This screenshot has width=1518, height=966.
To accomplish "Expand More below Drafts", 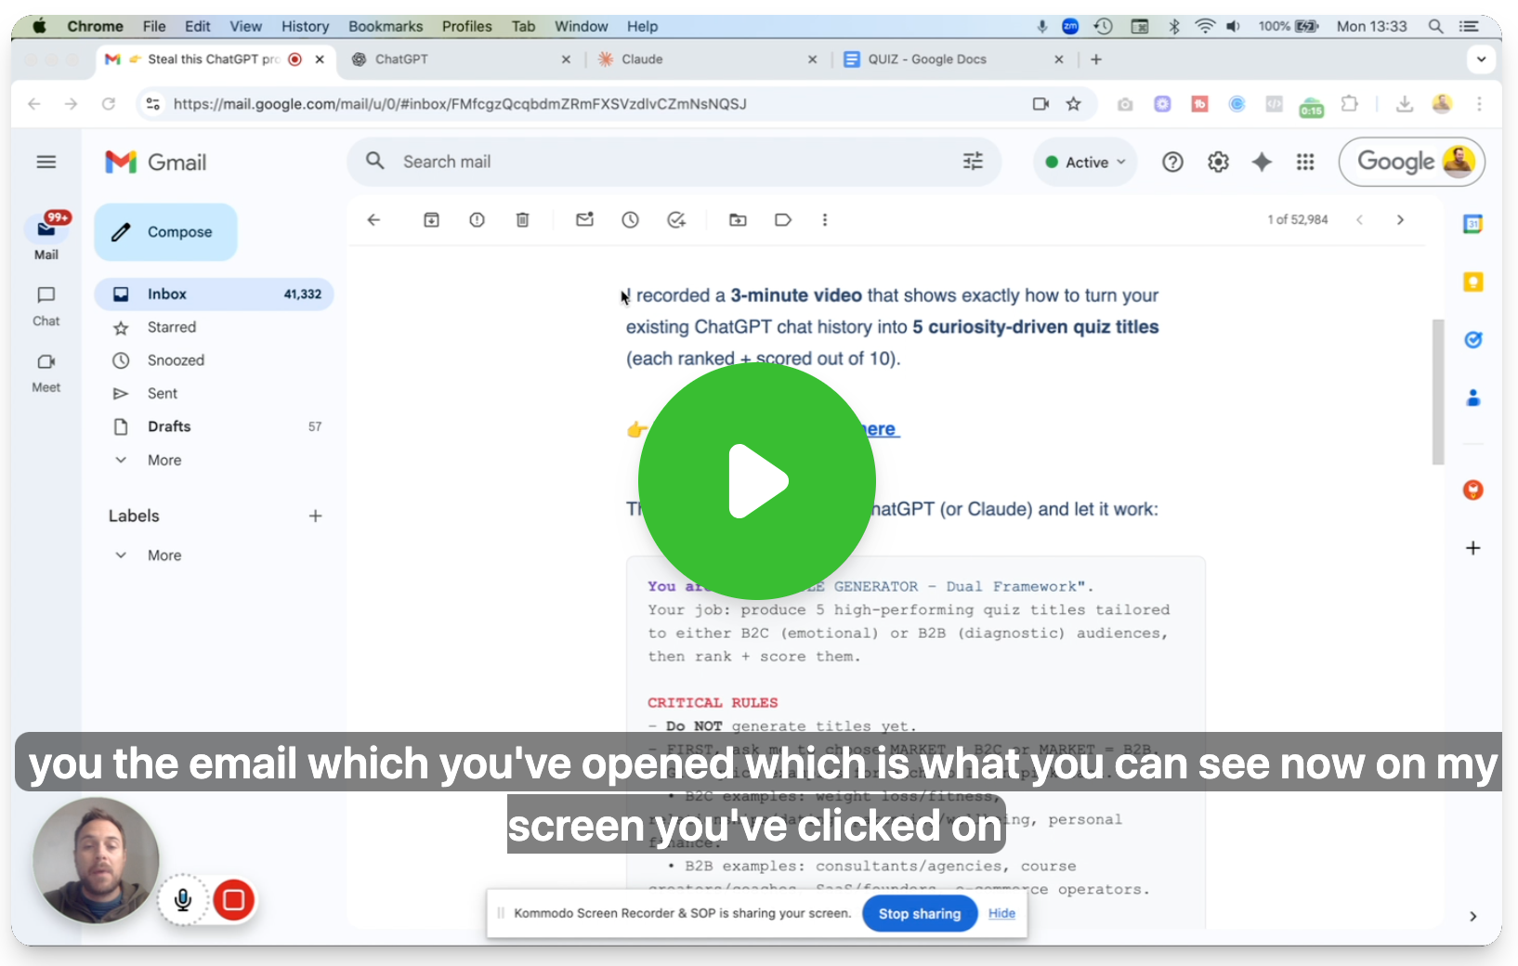I will (x=164, y=461).
